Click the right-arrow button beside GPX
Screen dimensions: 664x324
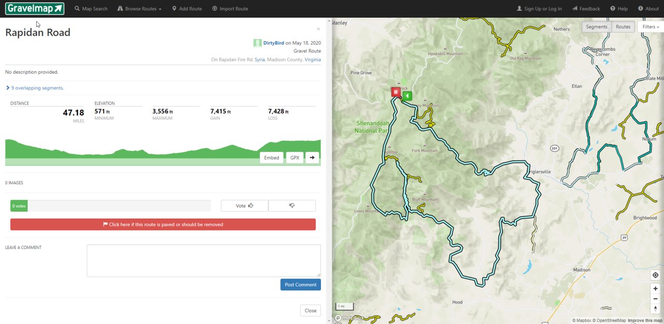click(312, 157)
